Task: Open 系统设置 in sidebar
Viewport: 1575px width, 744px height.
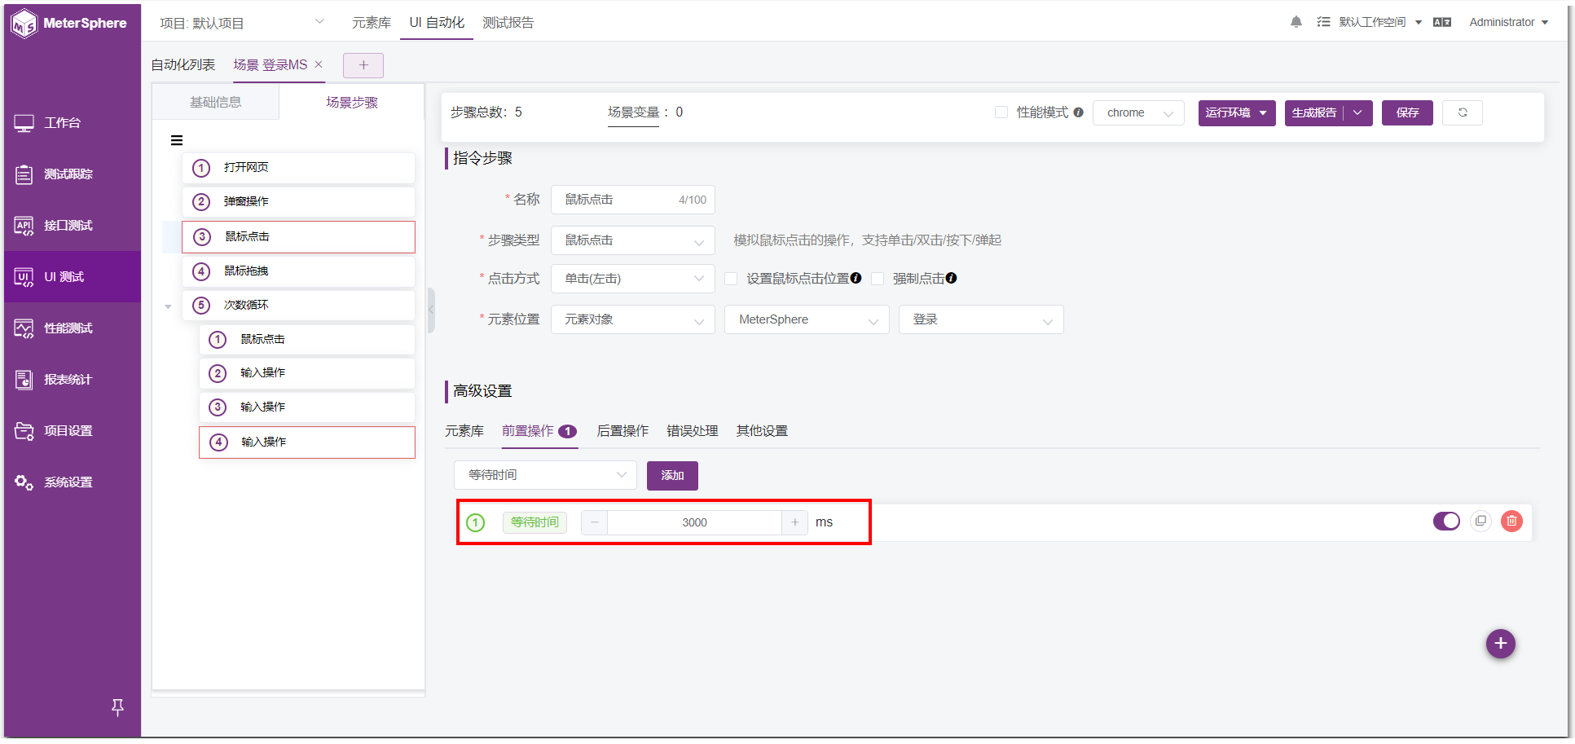Action: 72,482
